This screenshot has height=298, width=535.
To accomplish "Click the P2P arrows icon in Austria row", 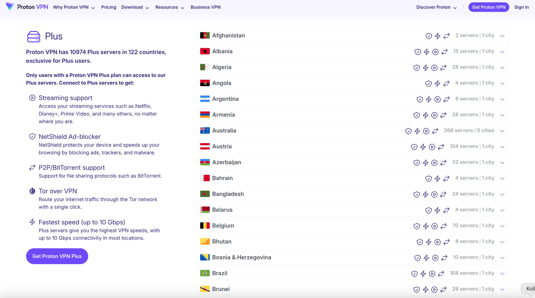I will pos(441,147).
